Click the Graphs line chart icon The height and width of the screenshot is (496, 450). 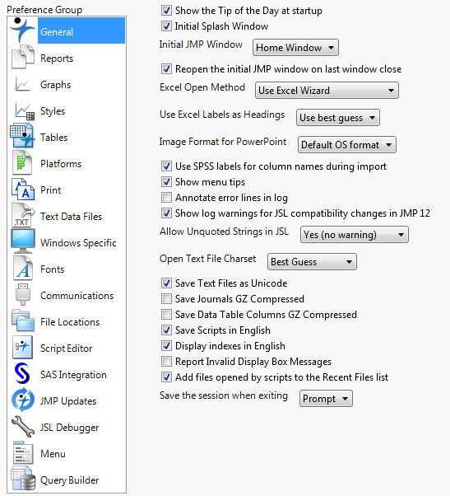click(x=23, y=84)
